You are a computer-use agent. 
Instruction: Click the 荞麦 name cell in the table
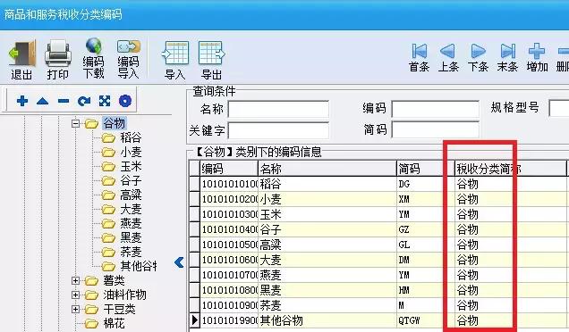(327, 305)
